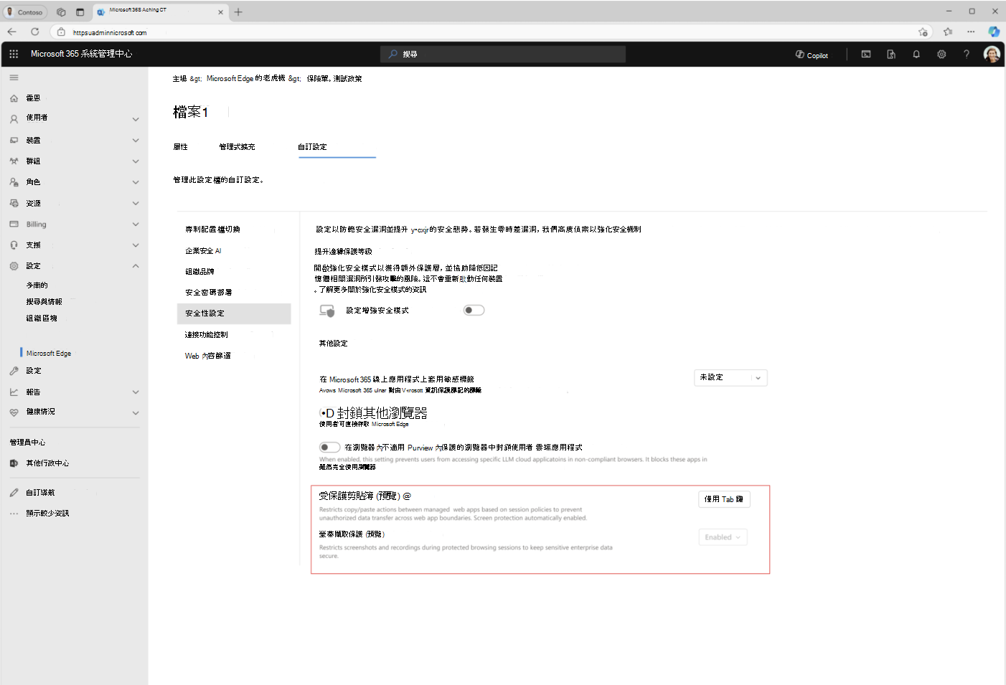Click the 自訂導航 pencil icon
Viewport: 1006px width, 685px height.
pyautogui.click(x=14, y=493)
